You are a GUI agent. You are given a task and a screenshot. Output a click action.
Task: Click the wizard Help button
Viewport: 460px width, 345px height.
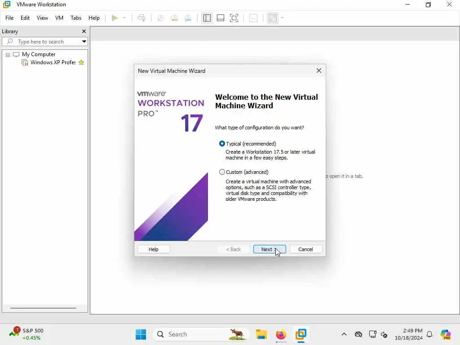point(154,249)
